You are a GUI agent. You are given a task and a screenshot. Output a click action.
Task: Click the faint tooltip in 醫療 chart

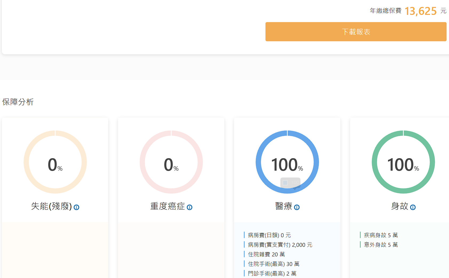click(290, 183)
